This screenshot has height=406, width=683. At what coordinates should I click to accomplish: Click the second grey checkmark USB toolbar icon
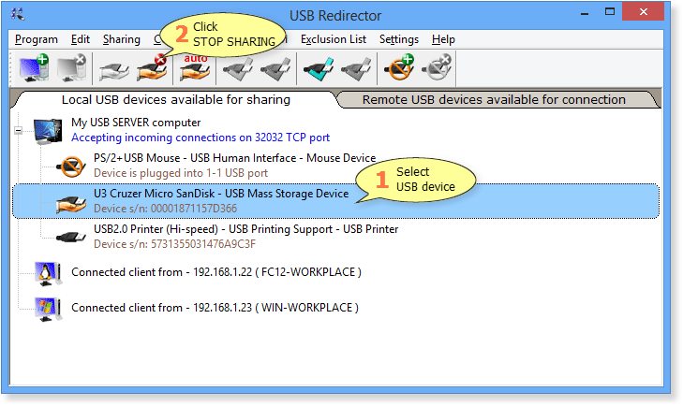click(x=275, y=69)
